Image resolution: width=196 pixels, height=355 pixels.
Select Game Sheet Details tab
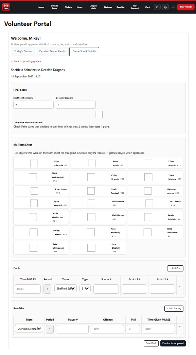coord(84,51)
